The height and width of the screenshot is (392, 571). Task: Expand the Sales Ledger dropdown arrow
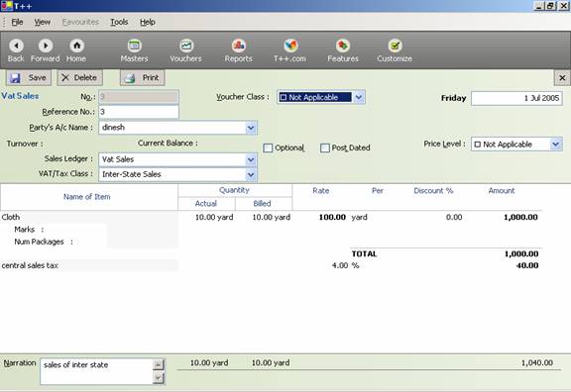251,159
